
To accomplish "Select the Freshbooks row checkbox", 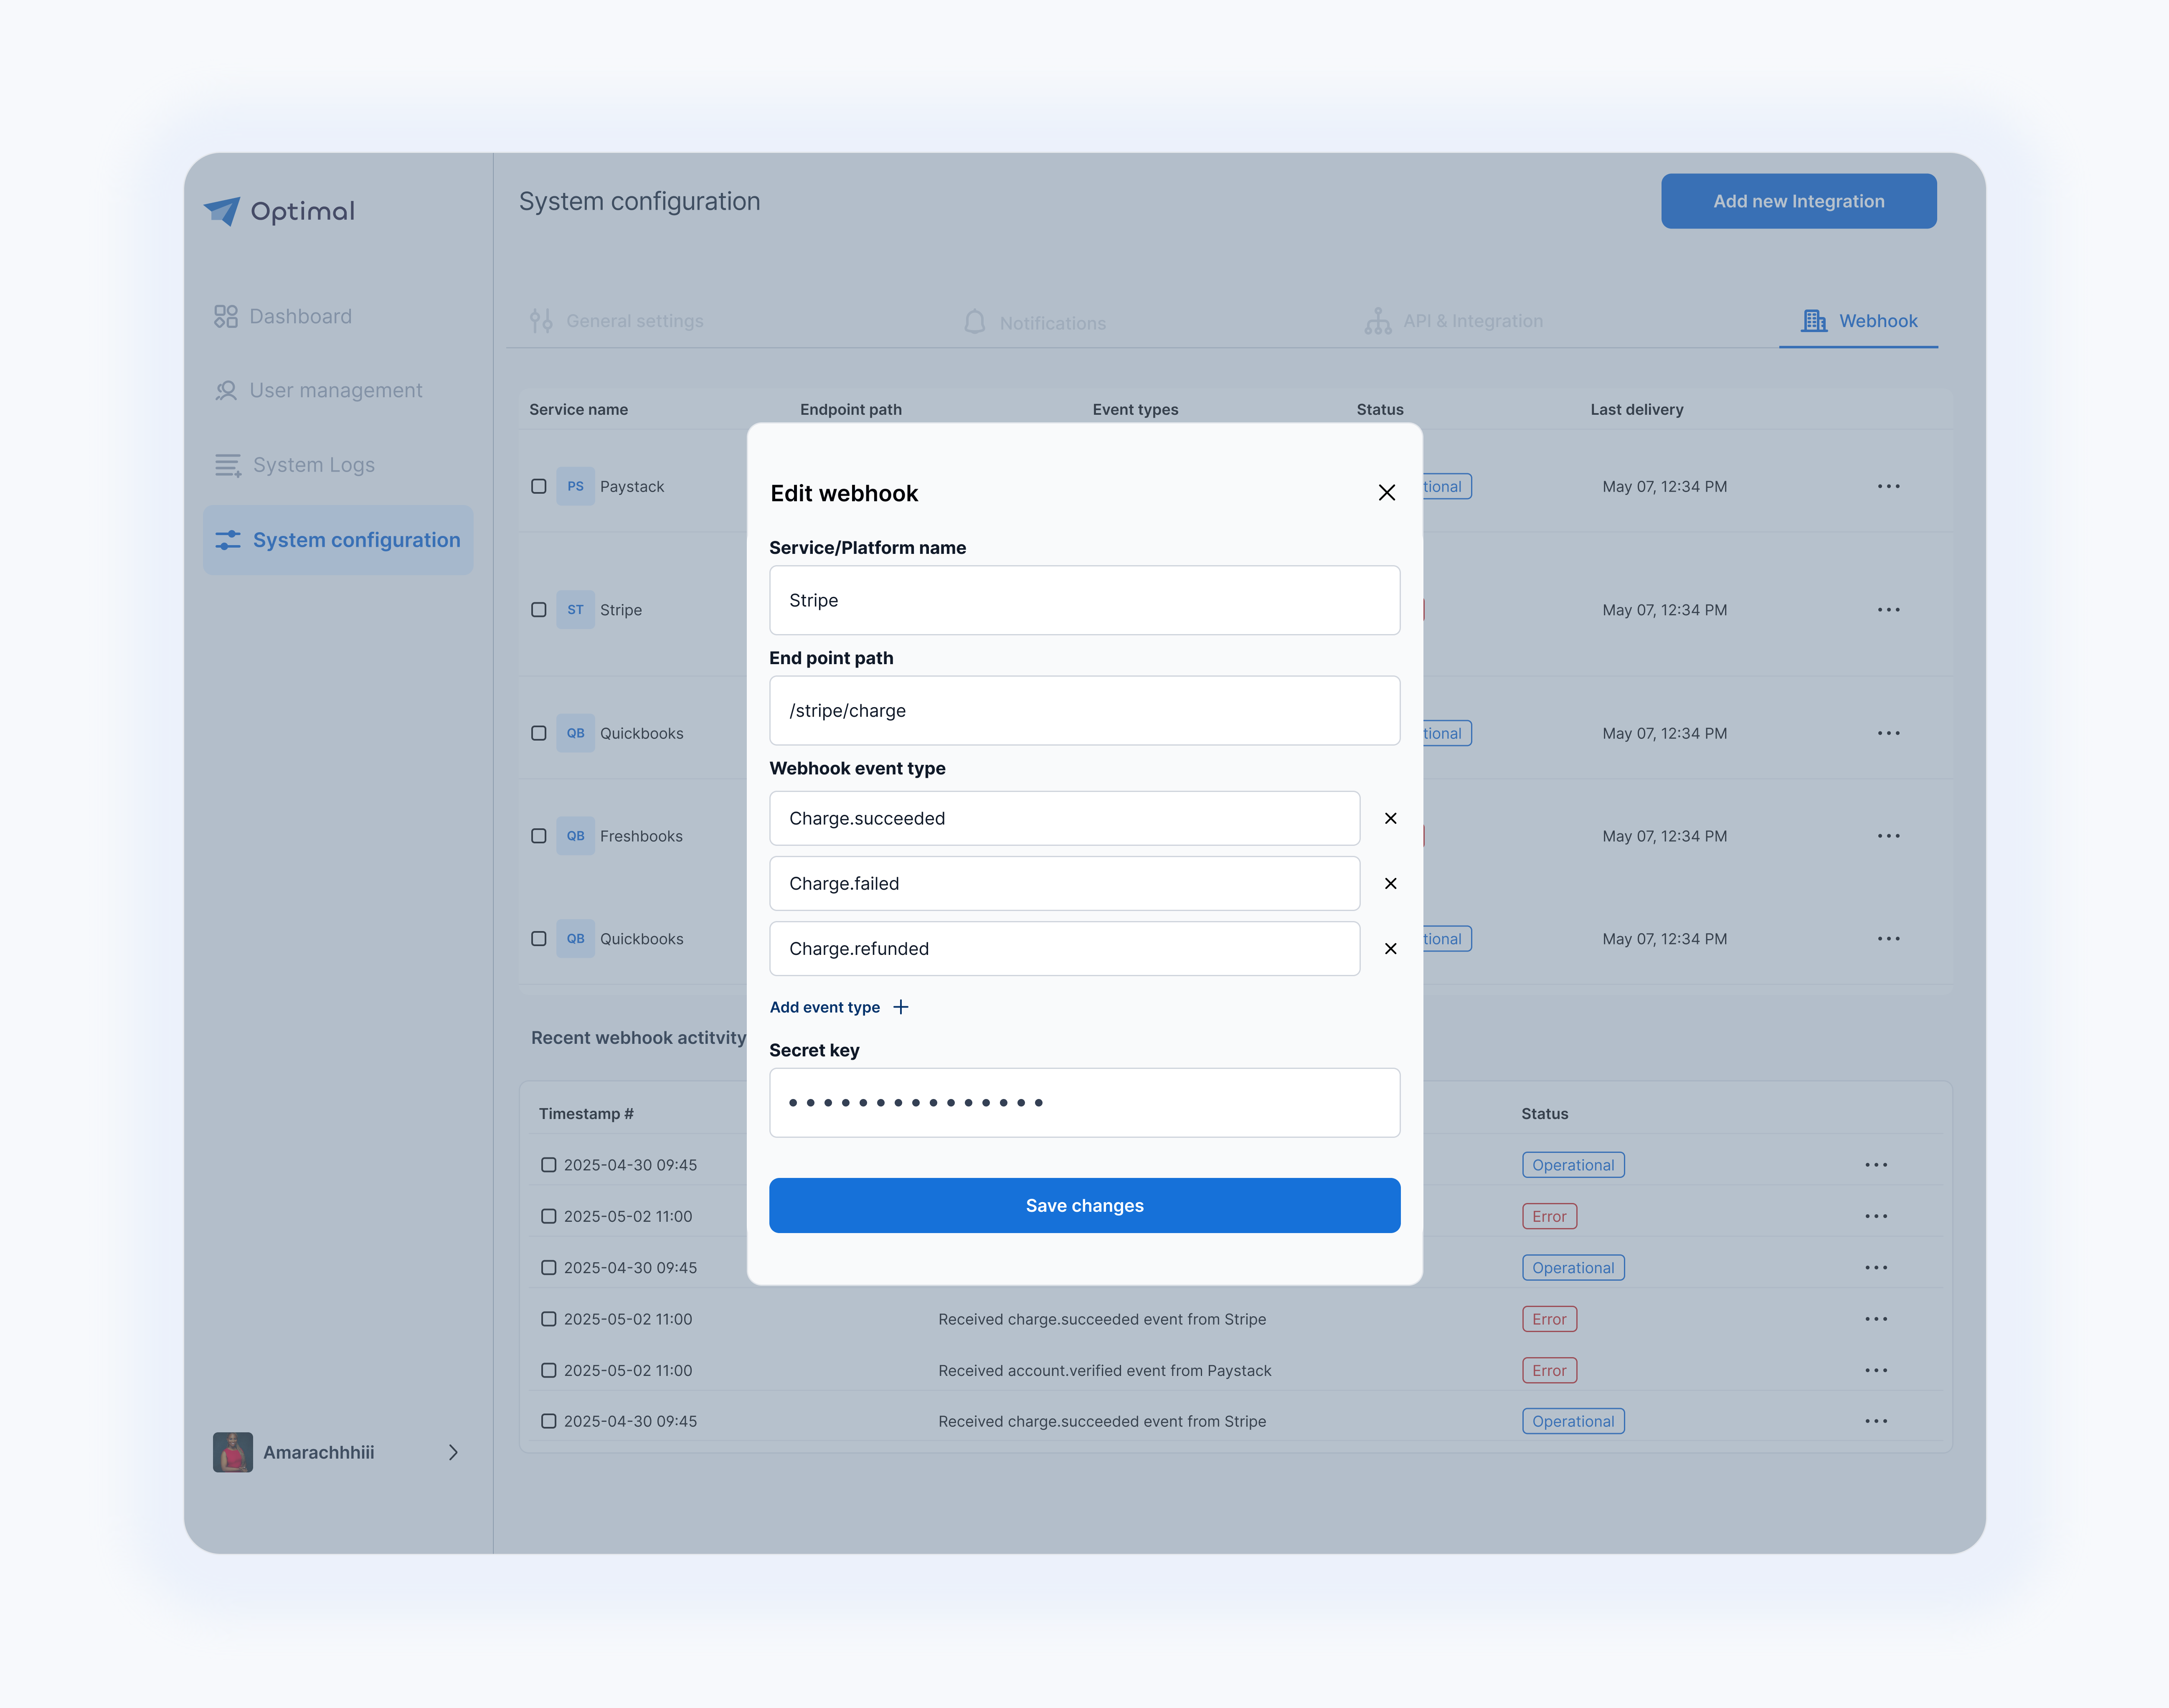I will click(x=538, y=836).
